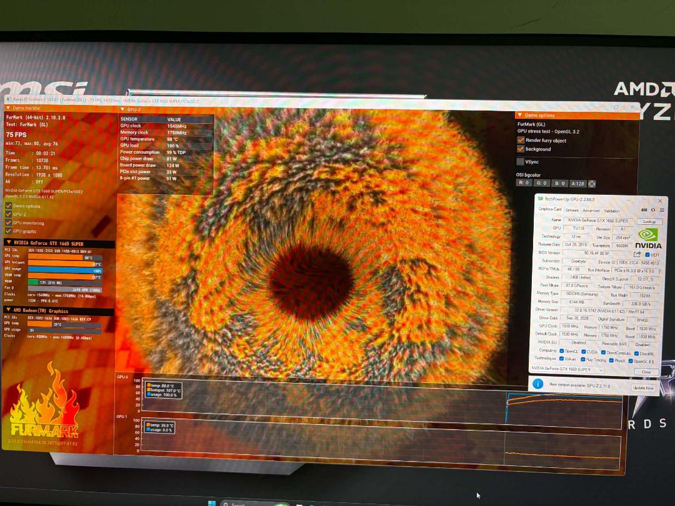Click the OSI bgcolor checkered color swatch

pyautogui.click(x=592, y=184)
